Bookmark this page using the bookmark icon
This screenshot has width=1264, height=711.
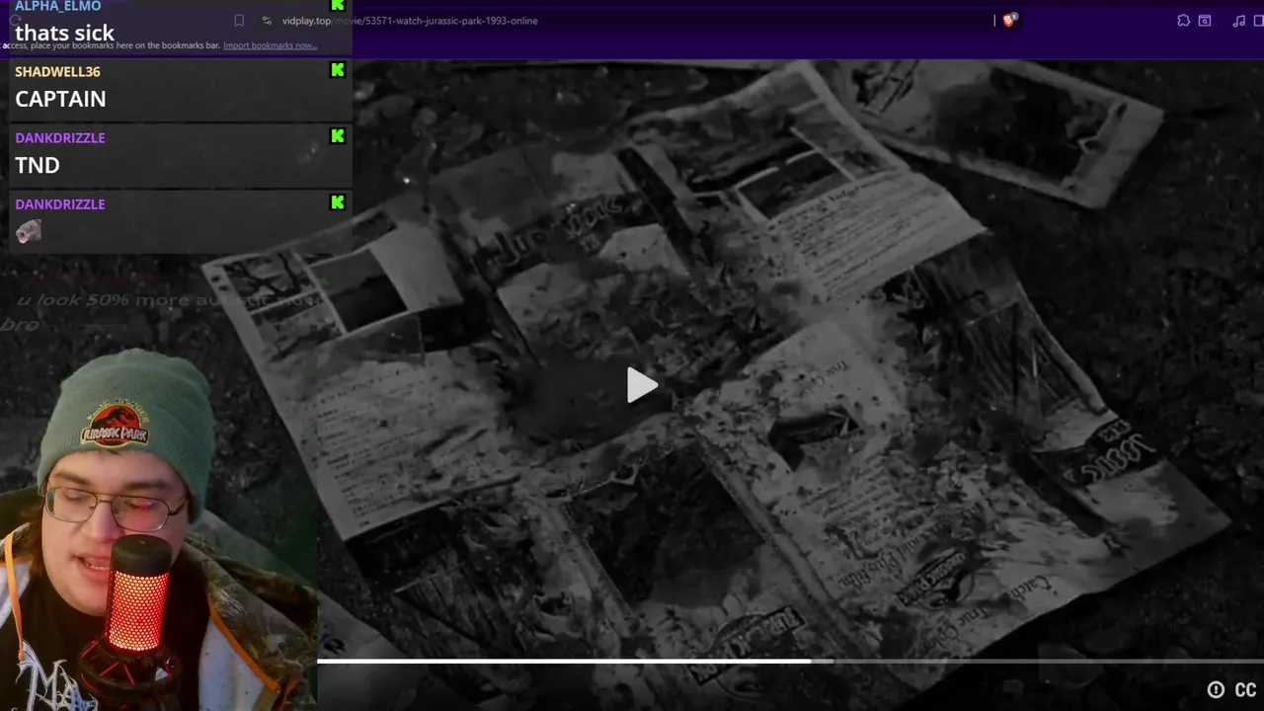[x=239, y=21]
